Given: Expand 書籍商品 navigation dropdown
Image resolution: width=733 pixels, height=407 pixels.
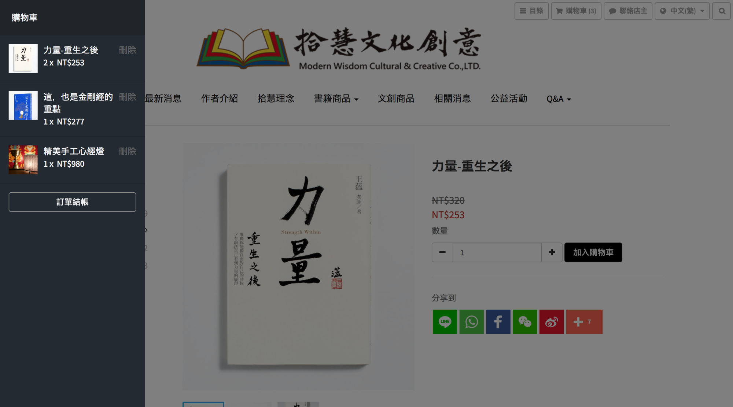Looking at the screenshot, I should click(336, 99).
